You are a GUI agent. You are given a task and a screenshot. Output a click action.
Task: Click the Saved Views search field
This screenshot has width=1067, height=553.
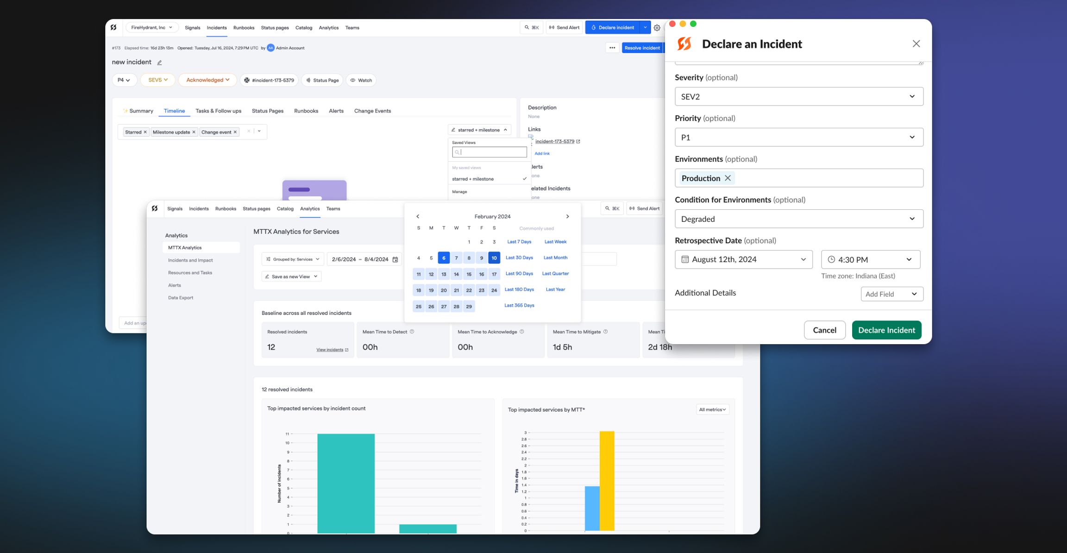pos(490,152)
